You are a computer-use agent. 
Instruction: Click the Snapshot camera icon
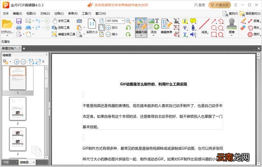(x=79, y=21)
